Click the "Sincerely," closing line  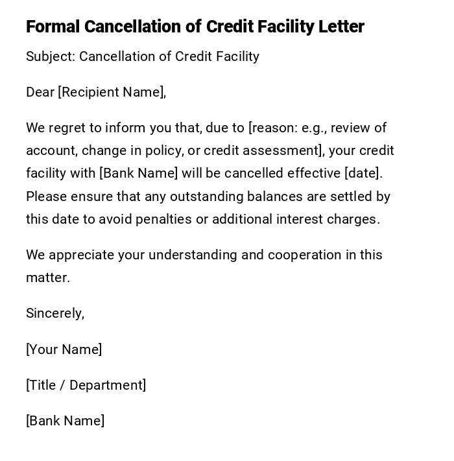[55, 313]
